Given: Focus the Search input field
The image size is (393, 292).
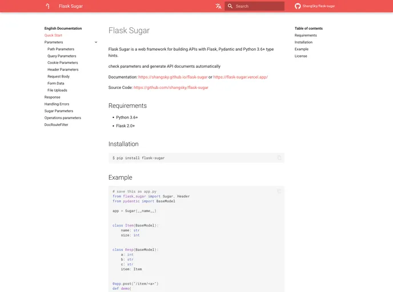Looking at the screenshot, I should point(254,6).
